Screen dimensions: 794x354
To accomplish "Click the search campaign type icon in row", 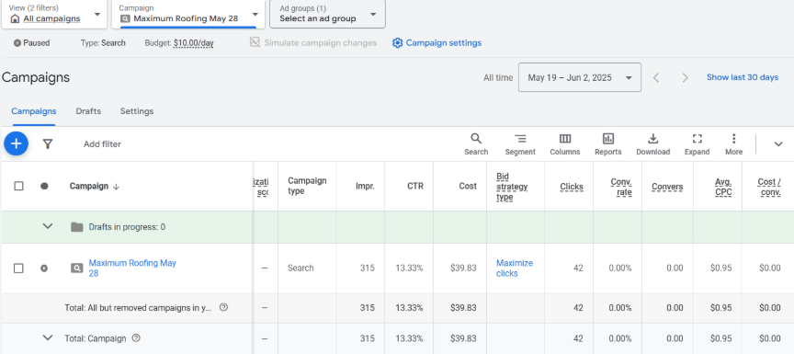I will click(76, 268).
